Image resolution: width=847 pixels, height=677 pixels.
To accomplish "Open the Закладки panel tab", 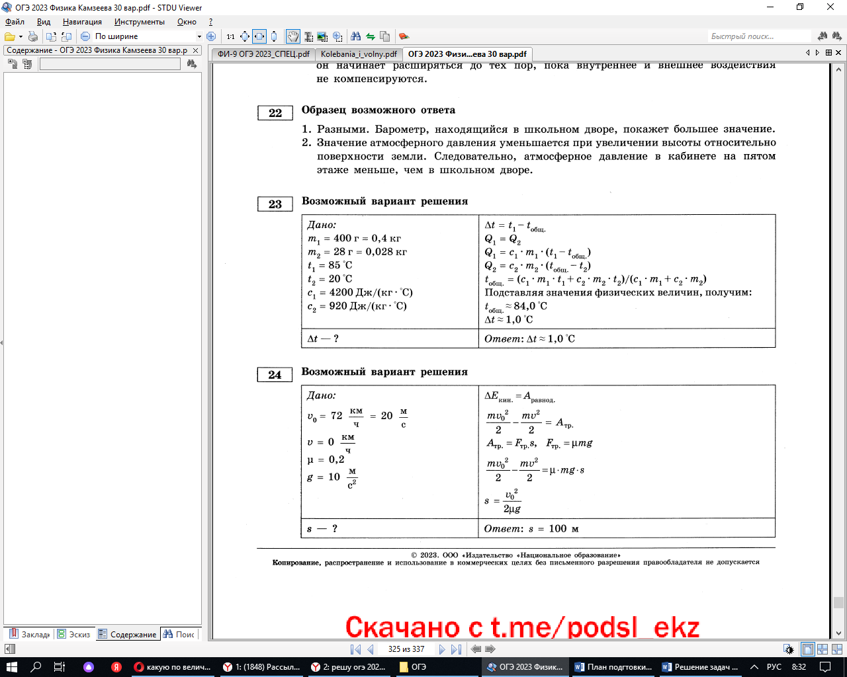I will point(29,634).
